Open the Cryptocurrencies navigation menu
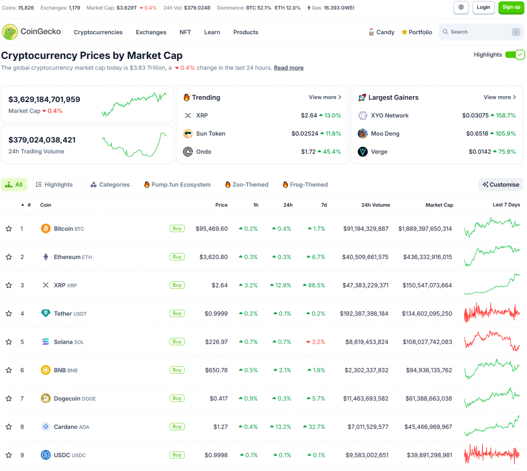 pos(98,32)
